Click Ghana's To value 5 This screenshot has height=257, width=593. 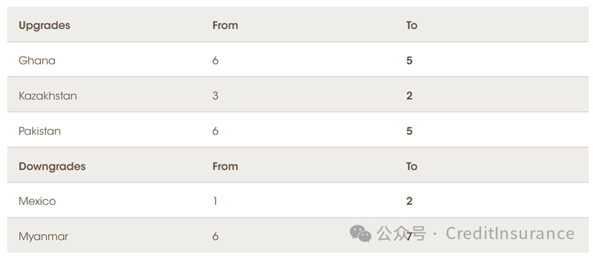pyautogui.click(x=409, y=60)
